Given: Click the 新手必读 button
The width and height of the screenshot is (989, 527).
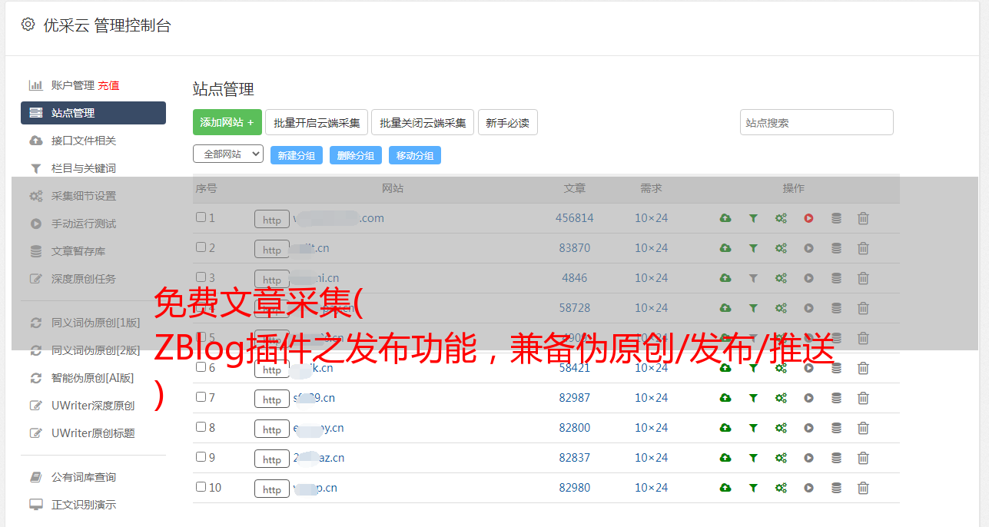Looking at the screenshot, I should tap(507, 122).
